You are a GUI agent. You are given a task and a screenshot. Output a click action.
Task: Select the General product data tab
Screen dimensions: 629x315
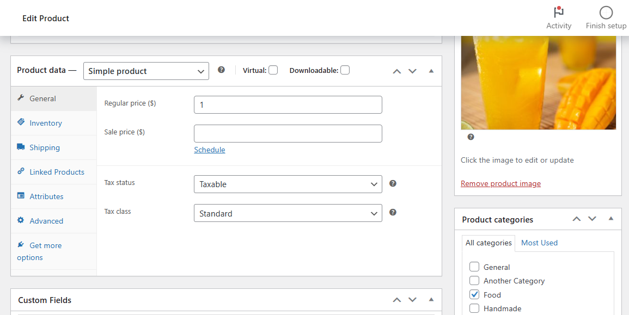[54, 98]
